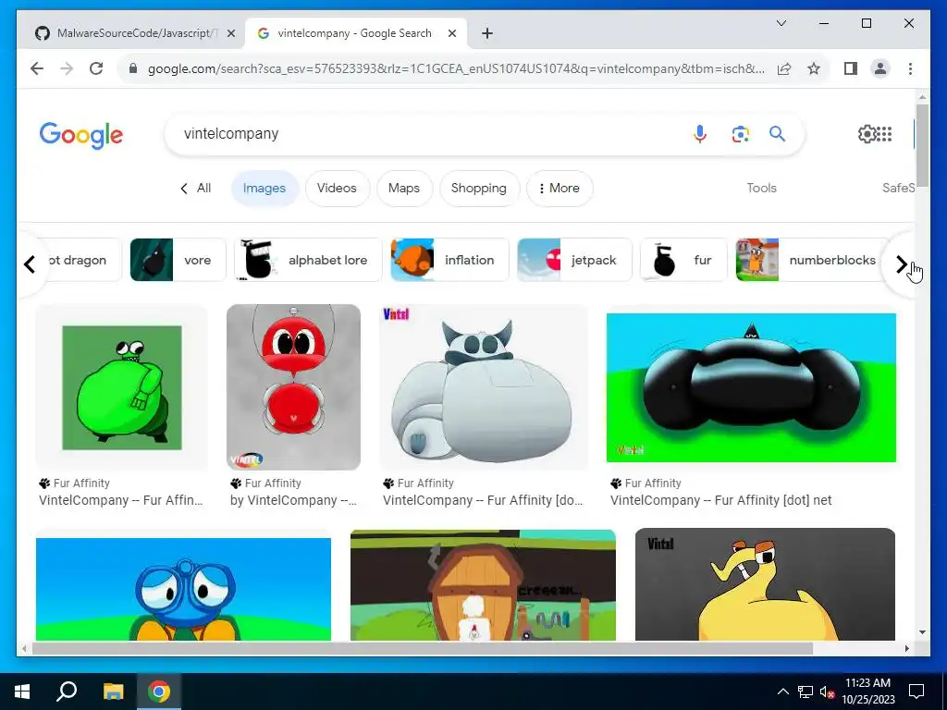The height and width of the screenshot is (710, 947).
Task: Focus the Chrome address bar URL
Action: coord(456,68)
